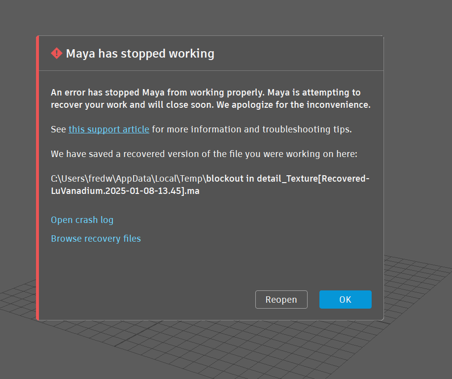Click the bold error description paragraph
The height and width of the screenshot is (379, 452).
210,98
